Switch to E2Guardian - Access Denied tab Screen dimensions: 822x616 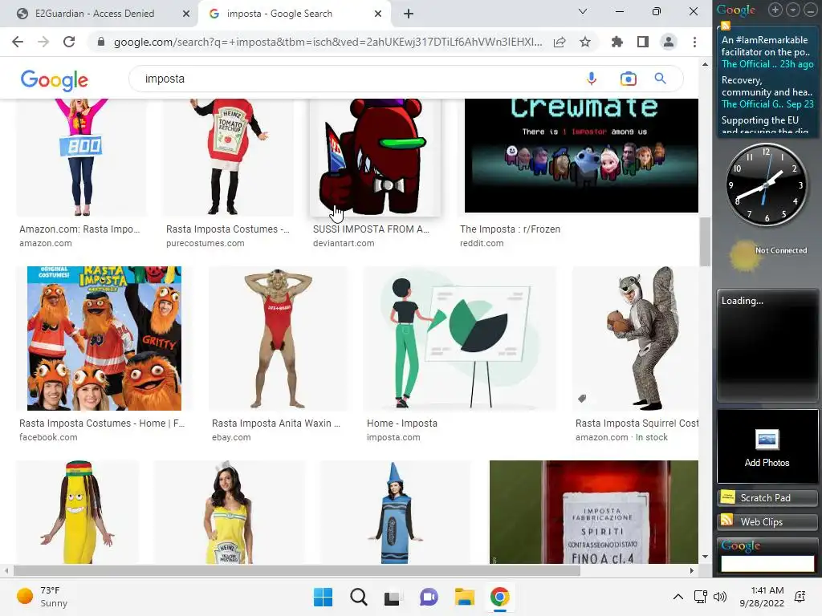95,14
